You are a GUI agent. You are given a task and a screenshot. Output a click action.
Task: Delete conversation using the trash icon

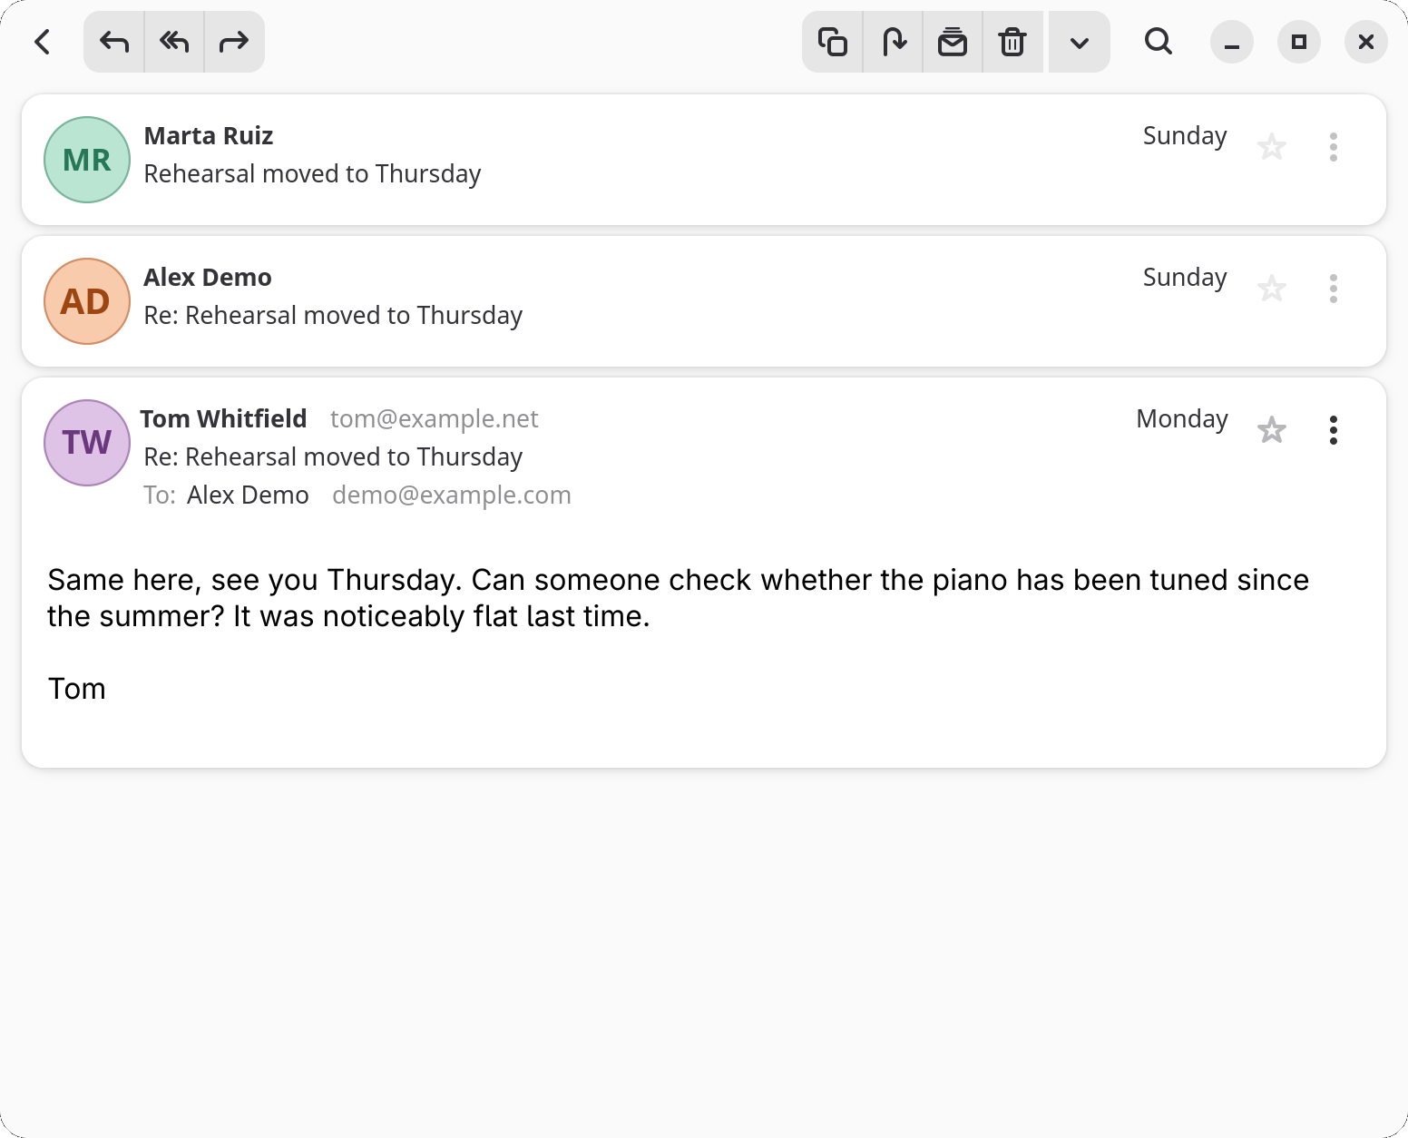tap(1012, 42)
